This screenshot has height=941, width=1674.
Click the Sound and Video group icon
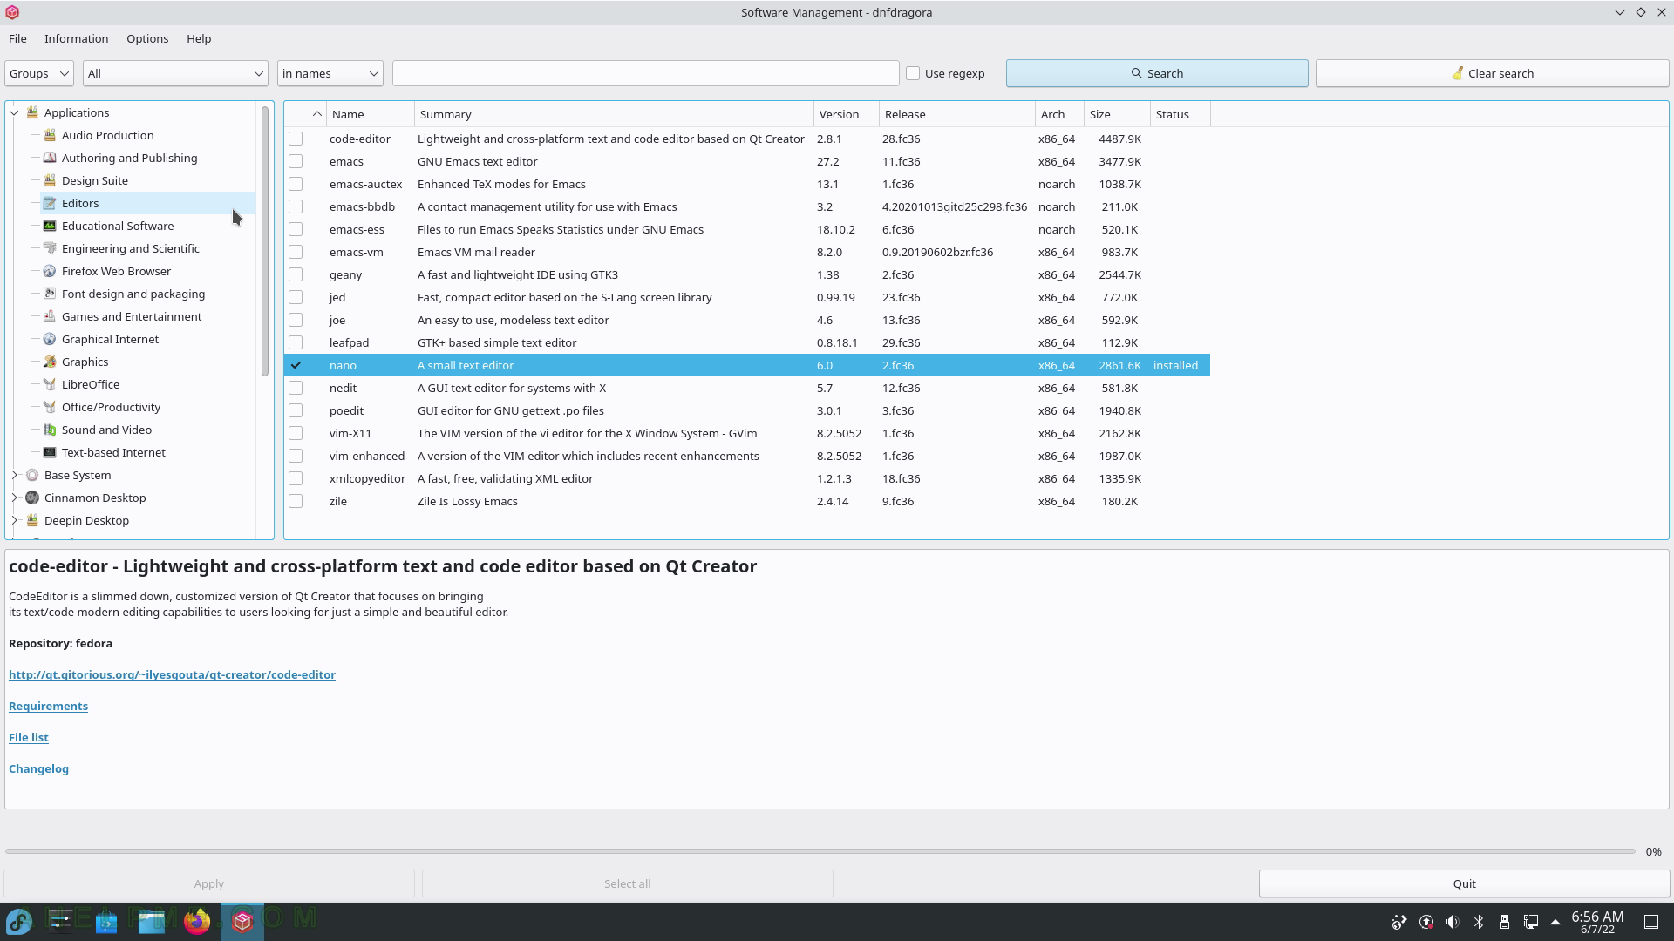coord(50,430)
